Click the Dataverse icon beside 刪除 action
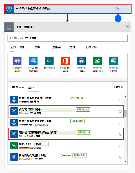Viewport: 135px width, 173px height. 14,146
